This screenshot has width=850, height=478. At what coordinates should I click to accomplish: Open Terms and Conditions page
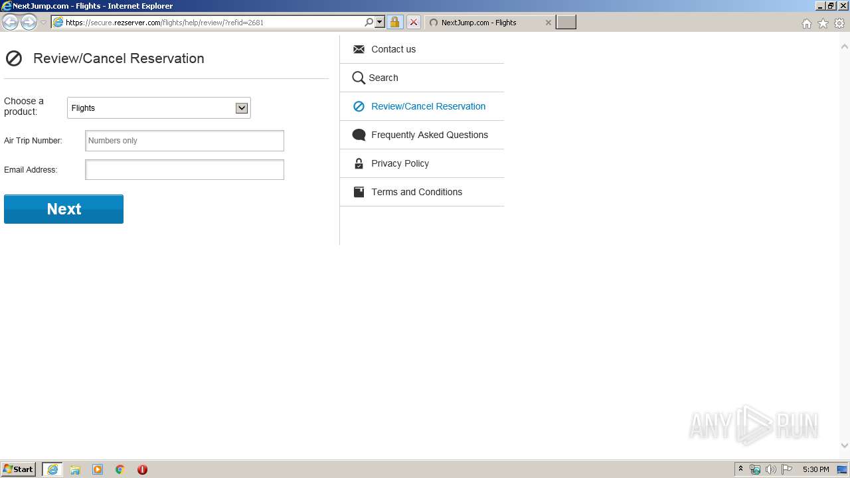coord(416,192)
